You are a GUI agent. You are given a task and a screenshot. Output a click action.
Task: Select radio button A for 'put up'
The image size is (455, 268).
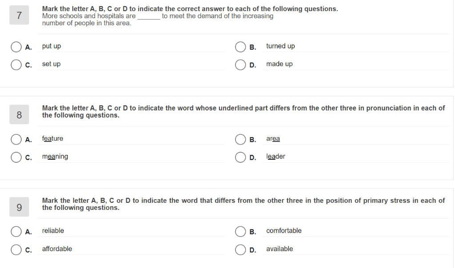[x=16, y=47]
